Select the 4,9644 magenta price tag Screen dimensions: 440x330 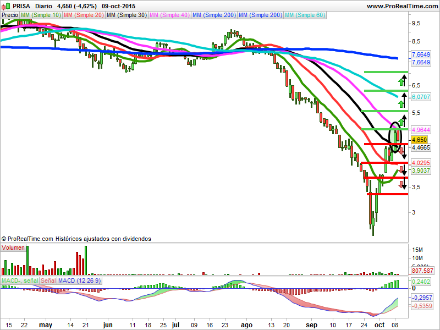pos(421,130)
